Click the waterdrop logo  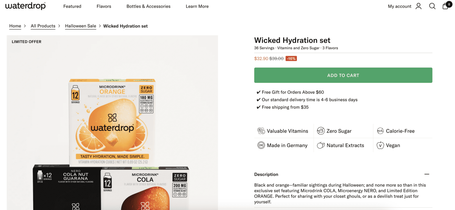(25, 6)
